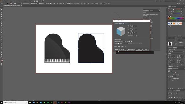Pick a color from the spectrum bar

pos(176,18)
